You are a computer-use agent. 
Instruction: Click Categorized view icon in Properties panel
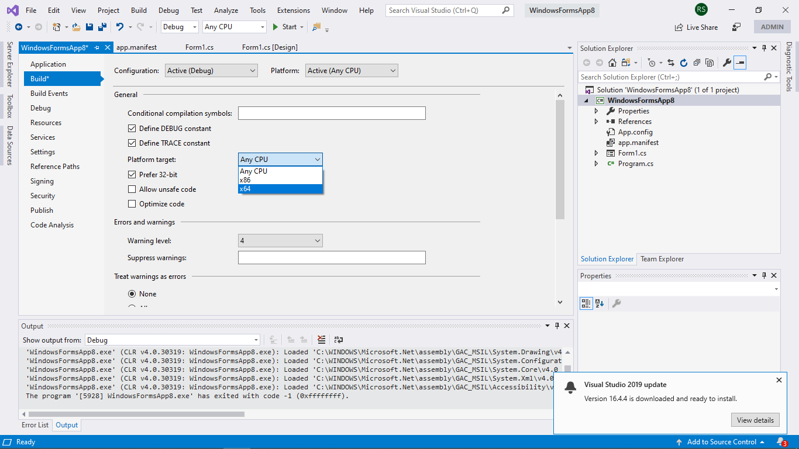click(x=586, y=303)
